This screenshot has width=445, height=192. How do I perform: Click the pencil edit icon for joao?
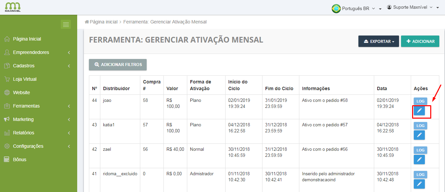point(419,111)
